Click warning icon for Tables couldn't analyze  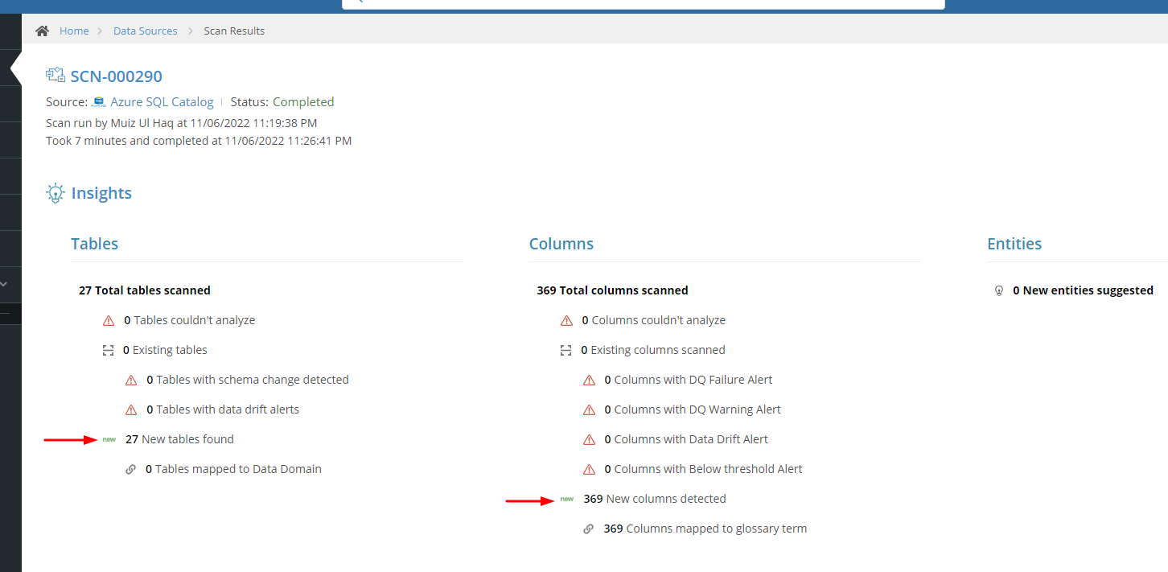coord(109,320)
